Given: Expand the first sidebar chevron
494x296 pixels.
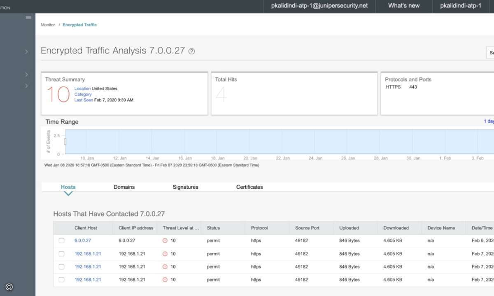Looking at the screenshot, I should point(27,52).
